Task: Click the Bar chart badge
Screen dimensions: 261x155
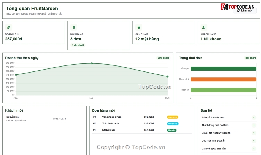Action: 250,58
